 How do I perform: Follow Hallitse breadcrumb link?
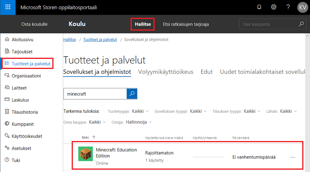click(70, 40)
